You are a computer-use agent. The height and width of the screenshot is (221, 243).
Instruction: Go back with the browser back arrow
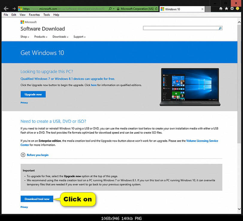coord(6,8)
